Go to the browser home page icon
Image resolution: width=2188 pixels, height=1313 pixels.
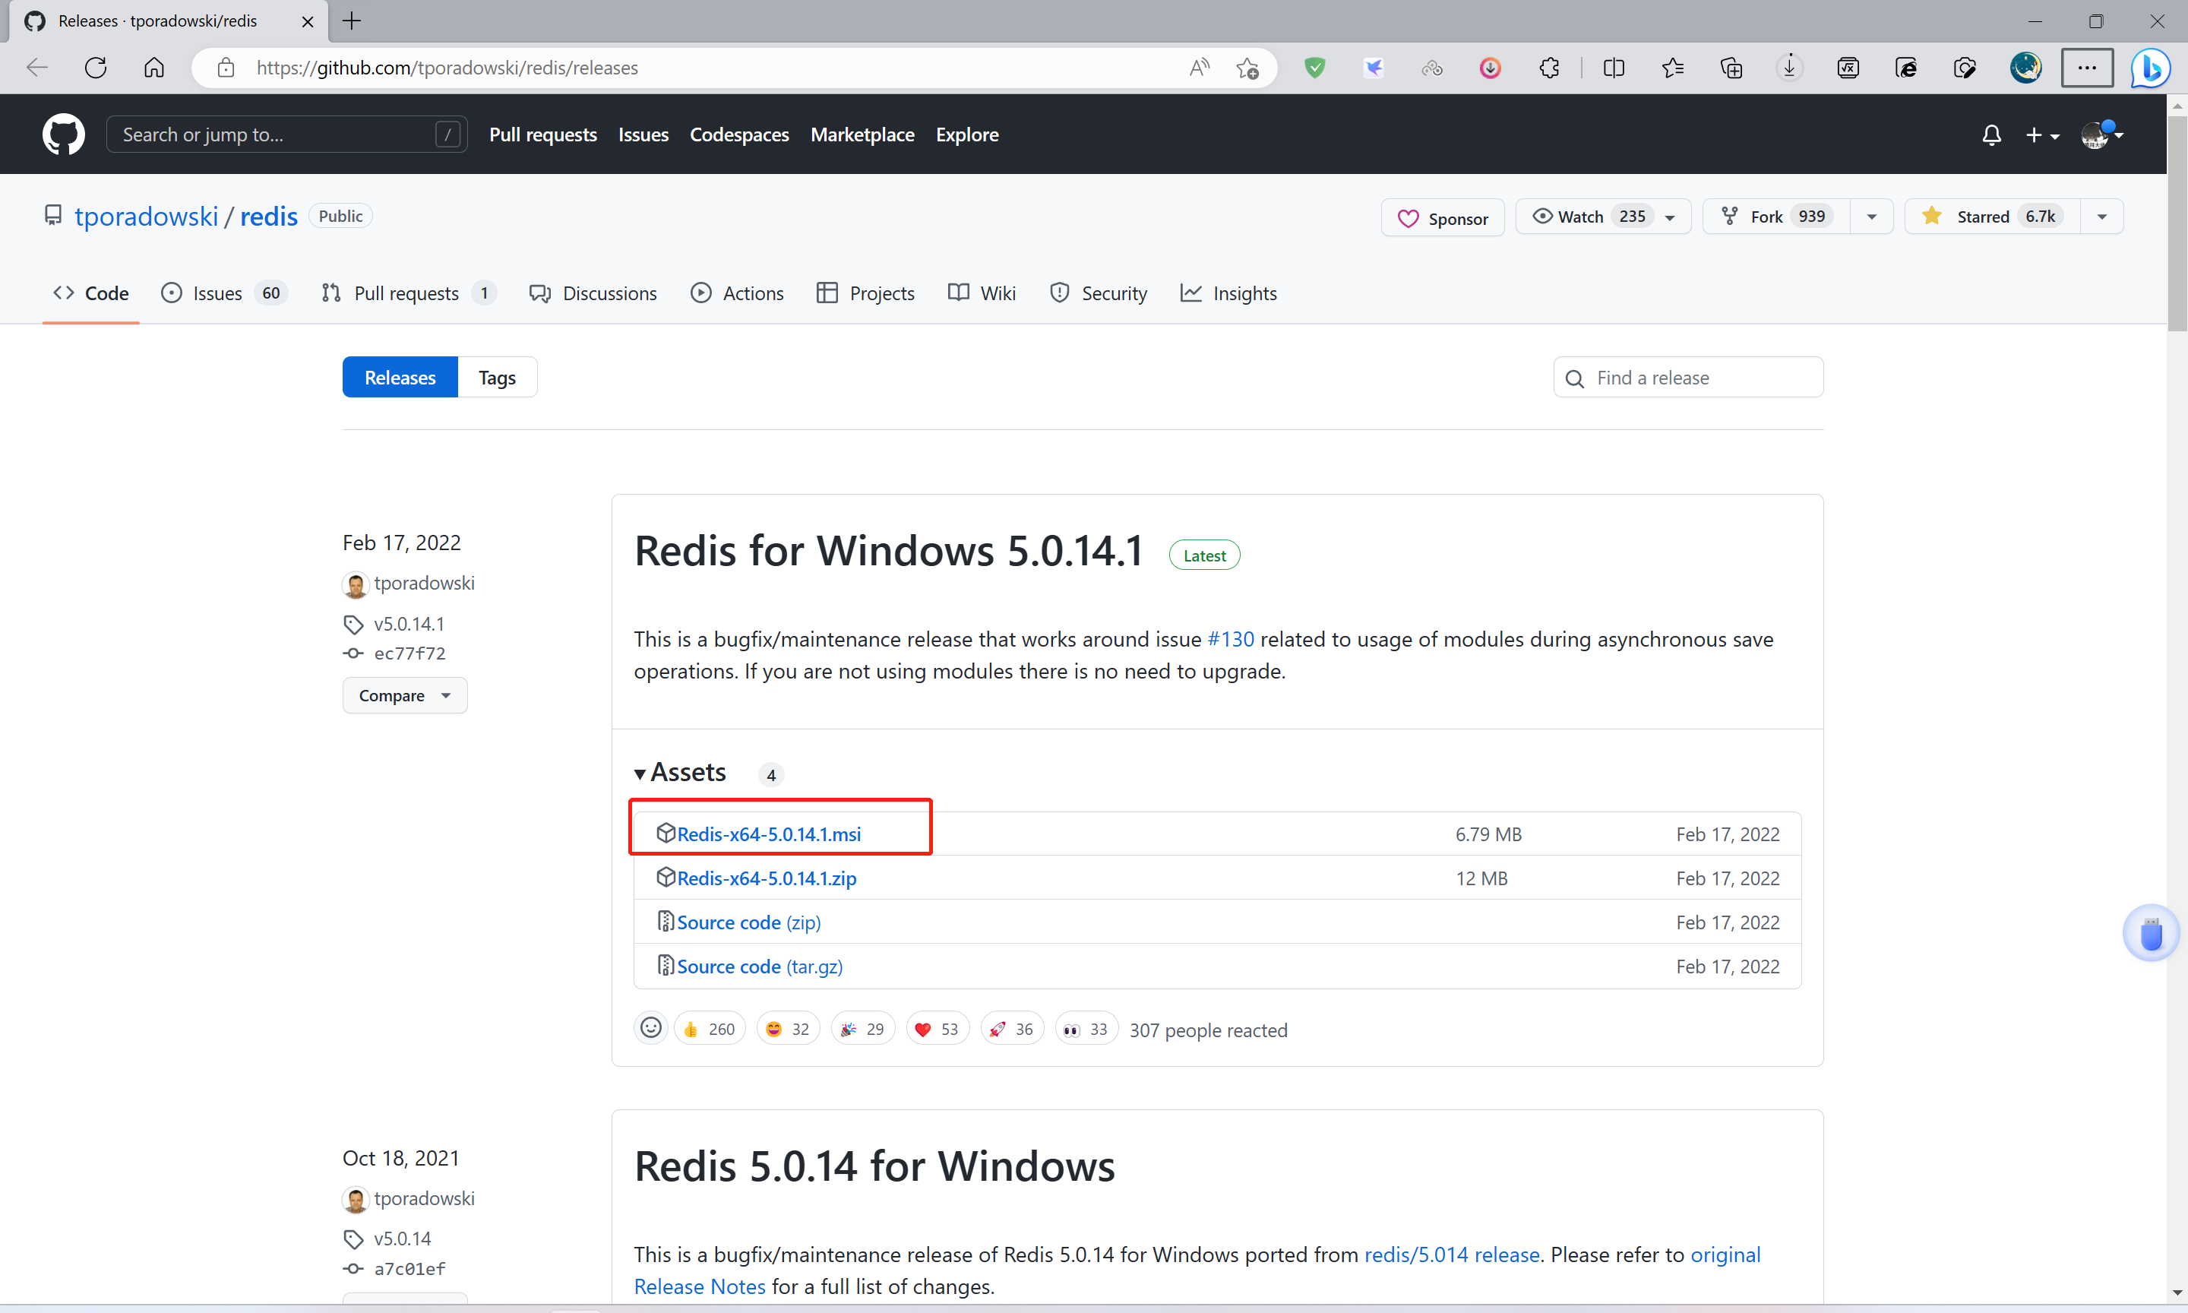tap(154, 67)
